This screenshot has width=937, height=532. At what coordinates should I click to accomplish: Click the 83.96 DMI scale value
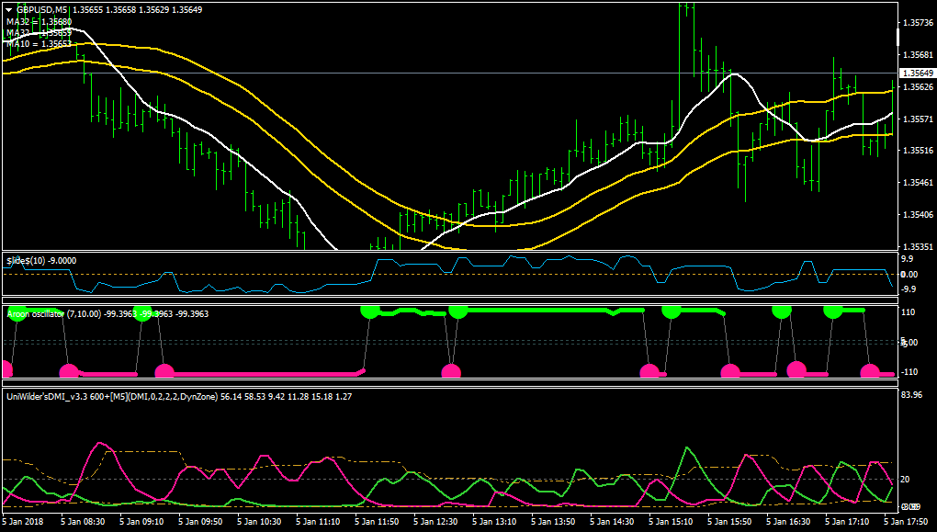pyautogui.click(x=911, y=394)
